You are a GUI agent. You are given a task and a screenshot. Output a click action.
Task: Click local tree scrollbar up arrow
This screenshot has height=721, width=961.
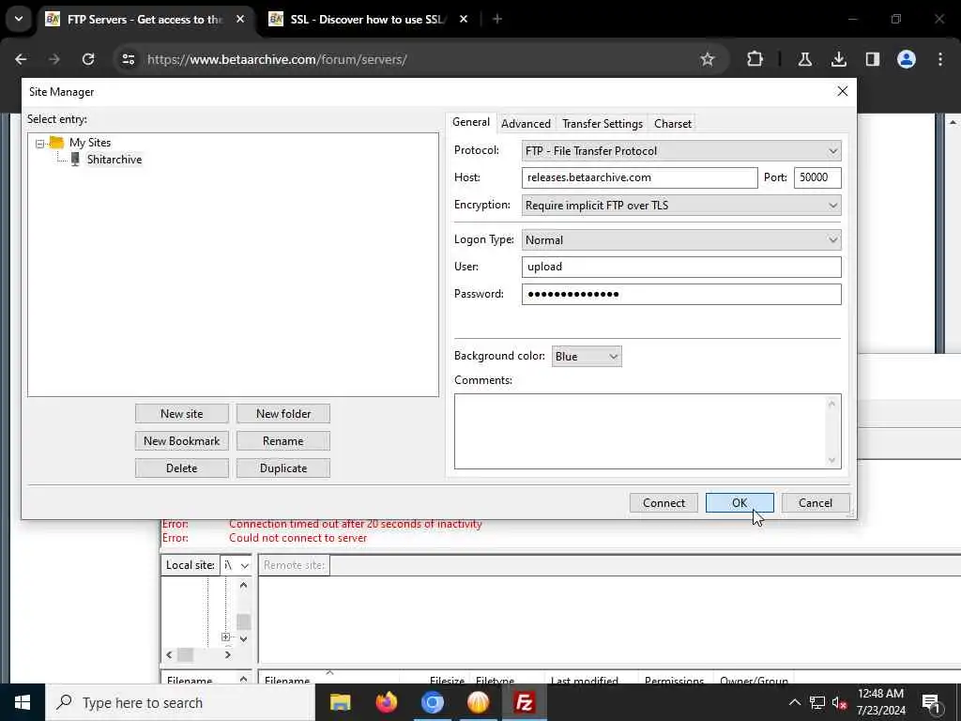[x=243, y=586]
